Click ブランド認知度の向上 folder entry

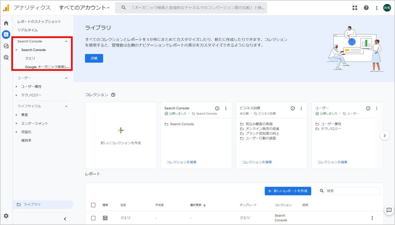click(x=260, y=134)
